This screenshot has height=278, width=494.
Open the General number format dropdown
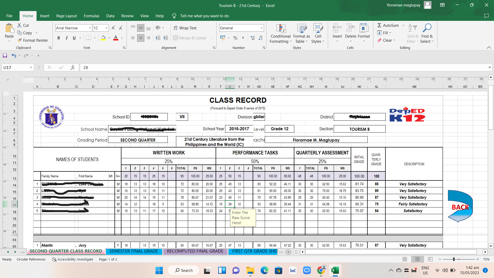(262, 28)
